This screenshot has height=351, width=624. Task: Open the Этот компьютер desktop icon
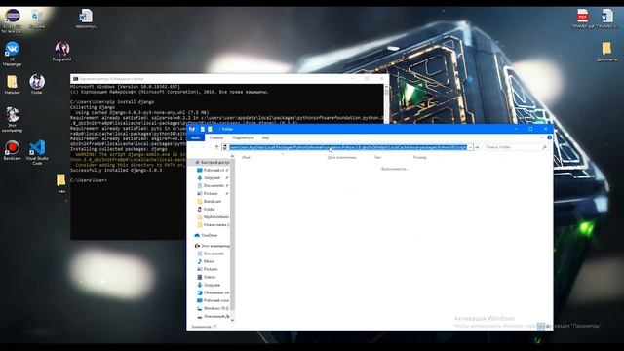[x=13, y=119]
